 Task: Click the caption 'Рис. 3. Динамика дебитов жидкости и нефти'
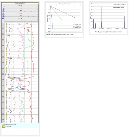point(108,32)
